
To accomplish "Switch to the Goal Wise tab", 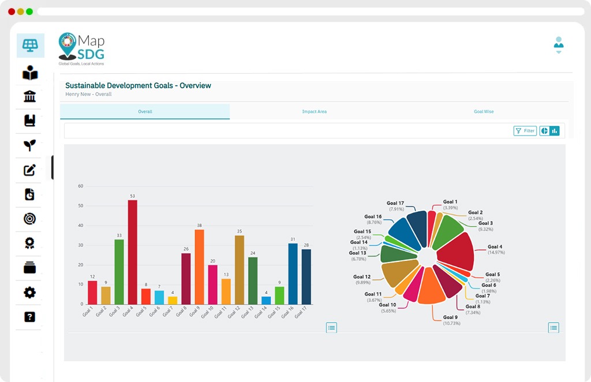I will [484, 111].
